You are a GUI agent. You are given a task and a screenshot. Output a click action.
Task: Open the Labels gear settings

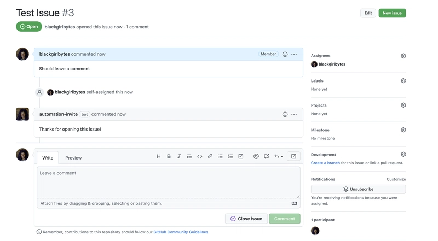coord(403,80)
